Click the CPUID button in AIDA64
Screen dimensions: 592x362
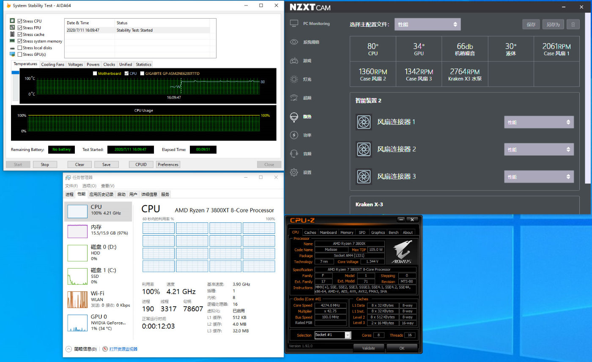pos(141,165)
